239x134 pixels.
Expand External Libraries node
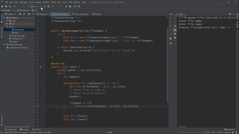pos(4,45)
